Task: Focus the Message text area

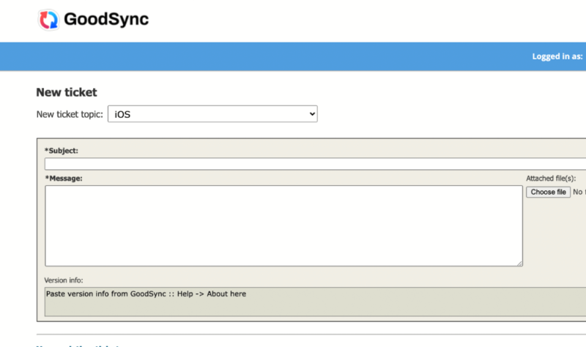Action: pos(283,226)
